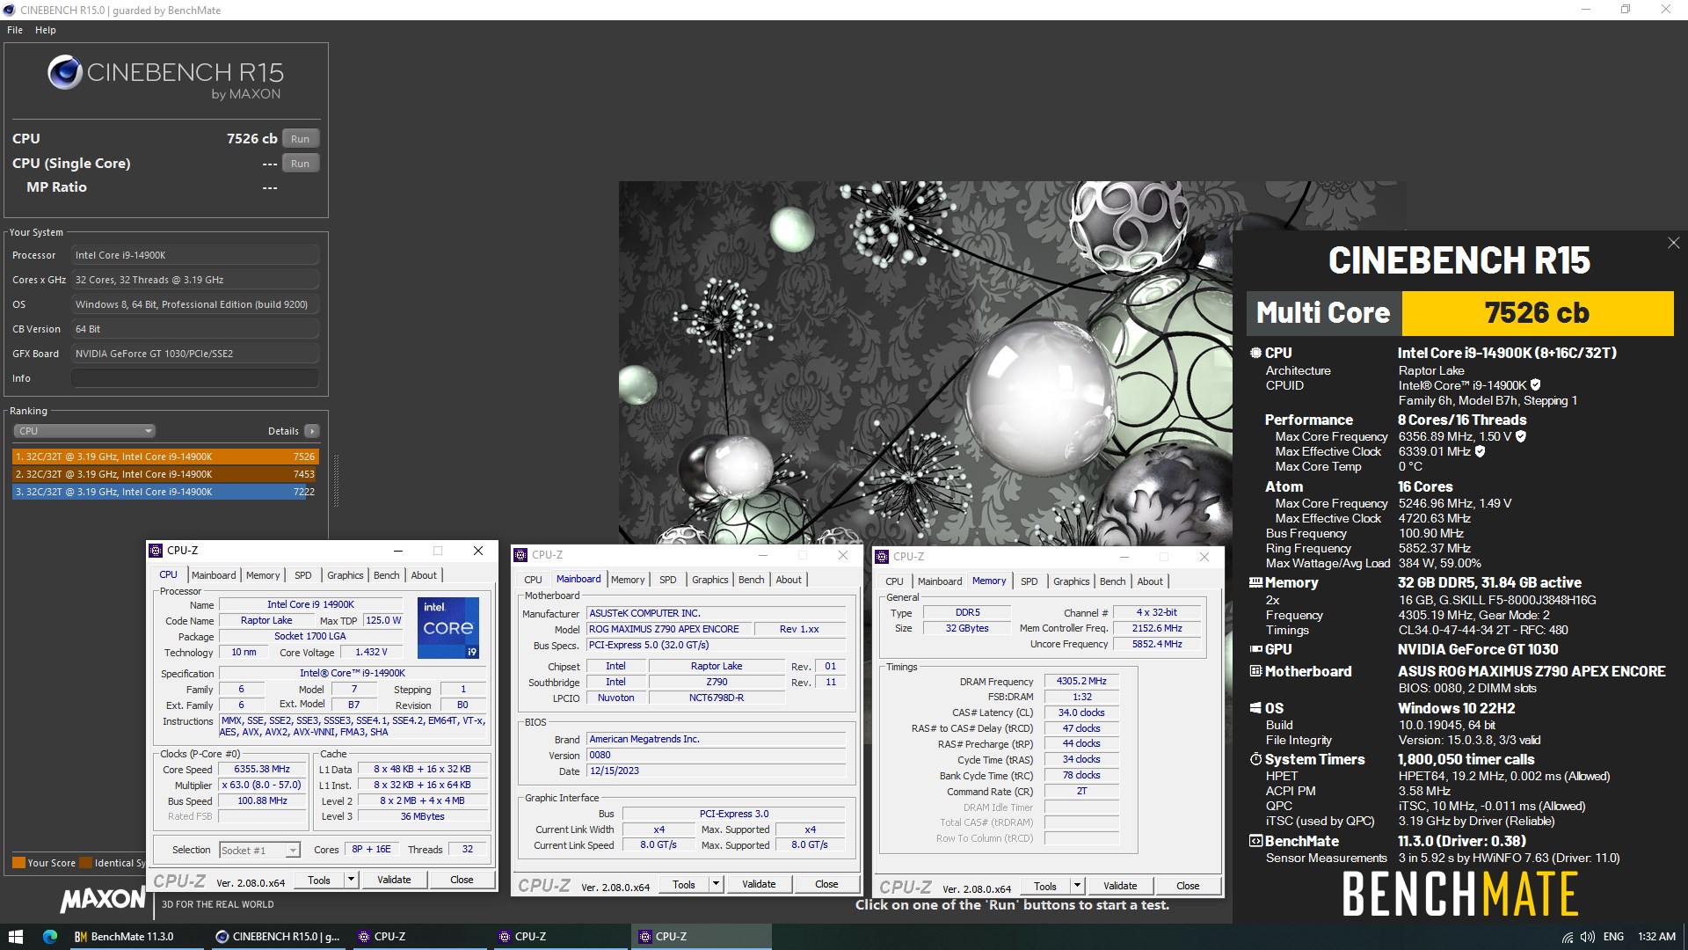
Task: Activate the third highlighted CPU-Z taskbar button
Action: point(701,937)
